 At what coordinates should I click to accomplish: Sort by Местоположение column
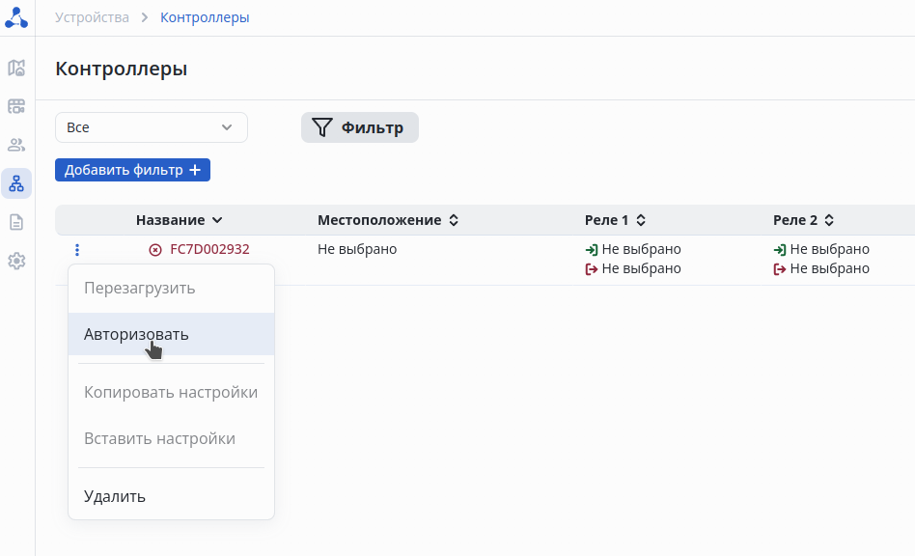click(388, 220)
